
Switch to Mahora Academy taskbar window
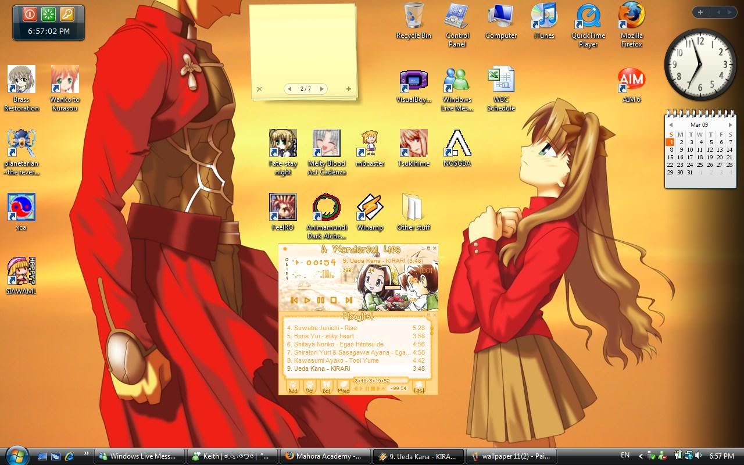click(x=325, y=456)
